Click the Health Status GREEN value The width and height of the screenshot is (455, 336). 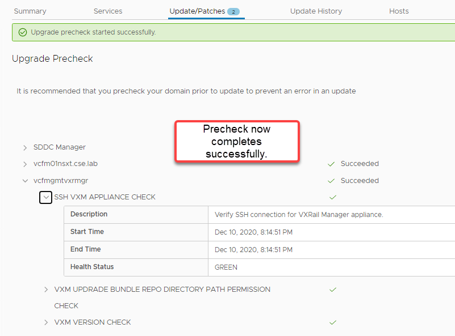pos(226,267)
